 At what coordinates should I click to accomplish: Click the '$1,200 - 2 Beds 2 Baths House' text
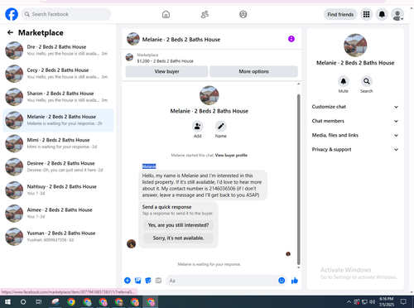click(x=165, y=61)
